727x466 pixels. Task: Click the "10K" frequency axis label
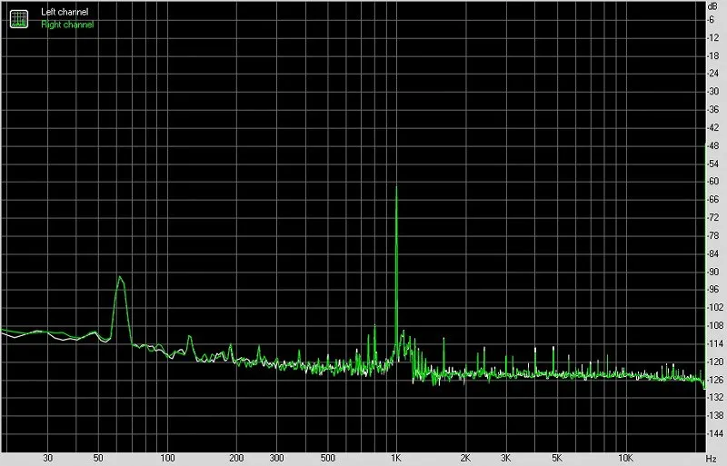coord(625,458)
